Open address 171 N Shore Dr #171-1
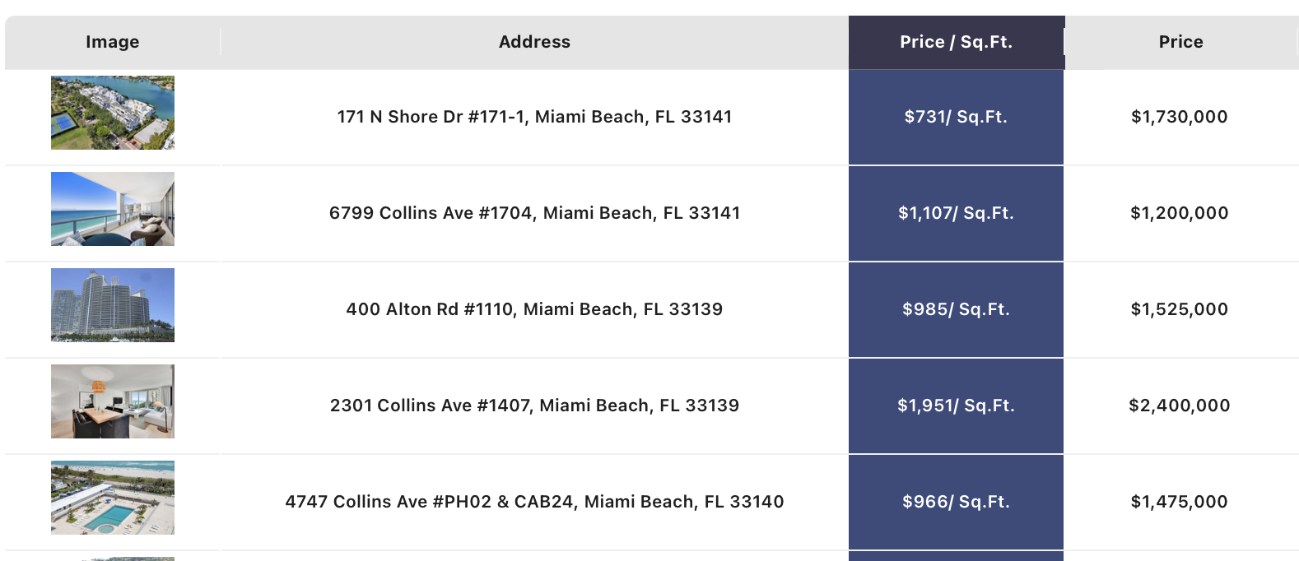Image resolution: width=1299 pixels, height=561 pixels. tap(534, 117)
